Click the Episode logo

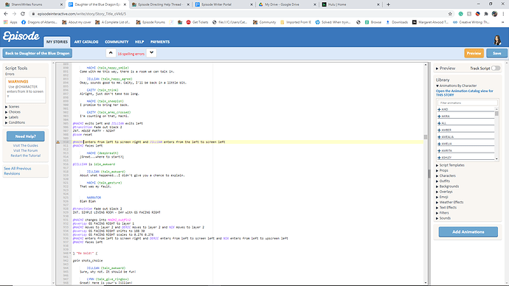pyautogui.click(x=21, y=36)
